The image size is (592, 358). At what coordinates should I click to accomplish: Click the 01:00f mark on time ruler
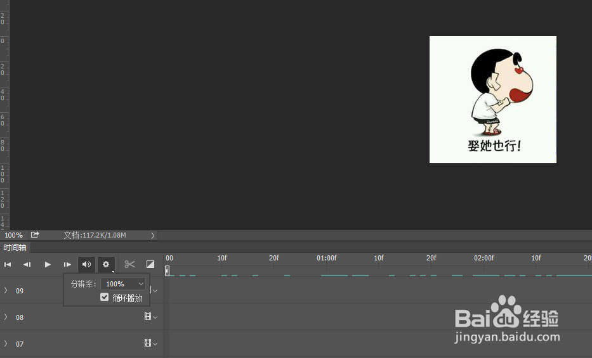coord(327,258)
